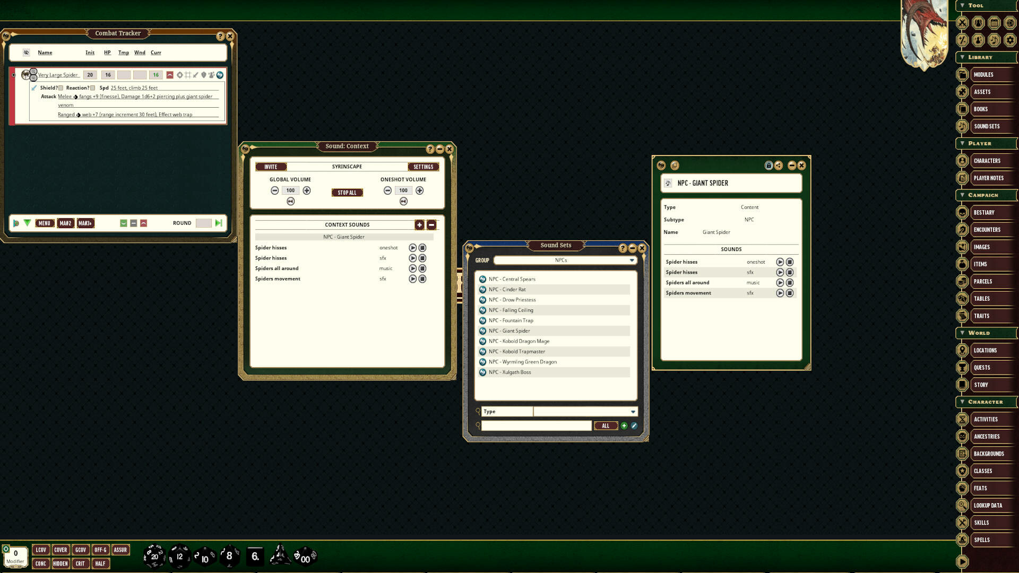
Task: Decrease the Oneshot Volume value
Action: [387, 190]
